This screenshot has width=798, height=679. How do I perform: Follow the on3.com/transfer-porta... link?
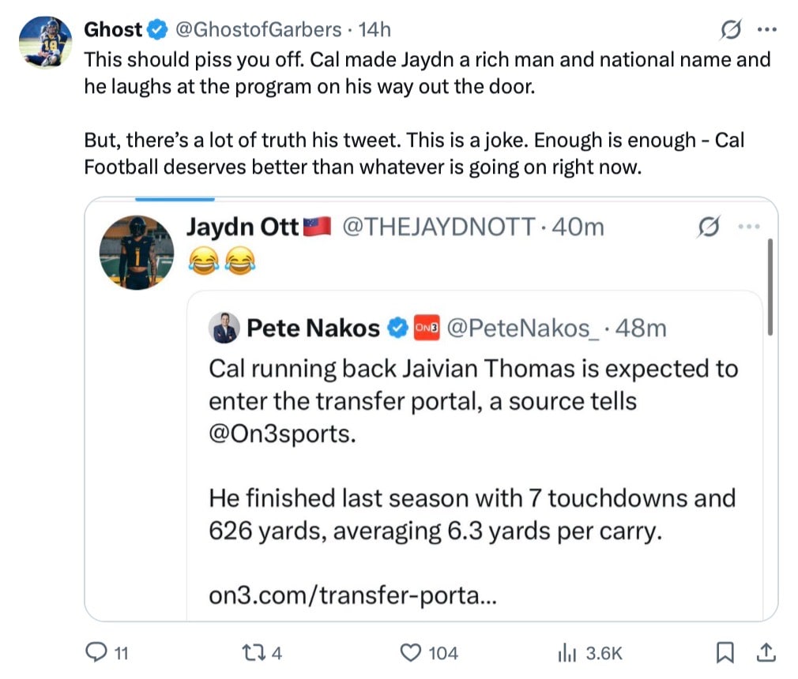click(x=352, y=595)
